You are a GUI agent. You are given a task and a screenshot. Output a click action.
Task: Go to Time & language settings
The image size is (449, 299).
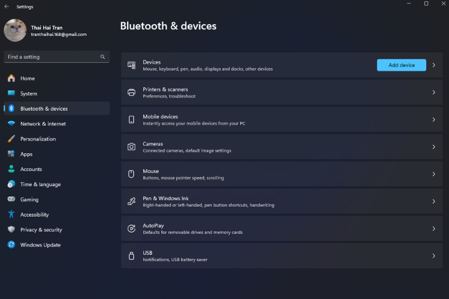40,184
